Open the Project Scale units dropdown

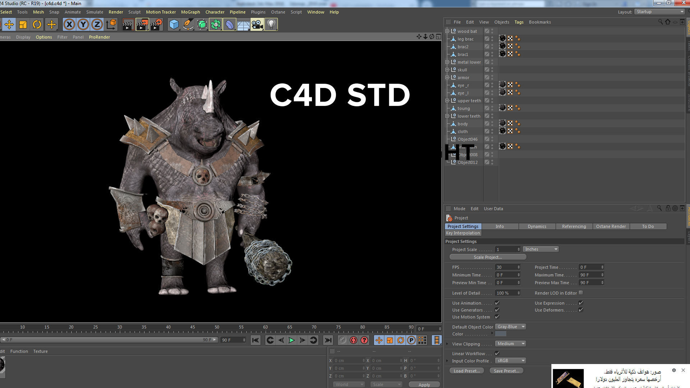coord(541,249)
